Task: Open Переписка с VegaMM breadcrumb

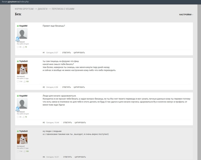Action: click(63, 9)
